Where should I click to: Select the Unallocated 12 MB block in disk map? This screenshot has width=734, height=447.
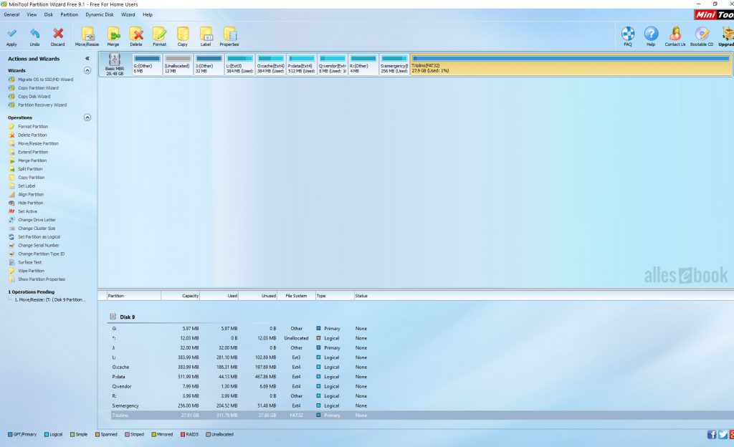click(178, 64)
